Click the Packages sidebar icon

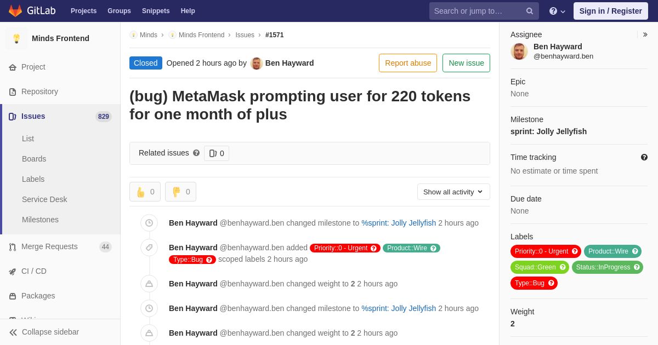(13, 296)
